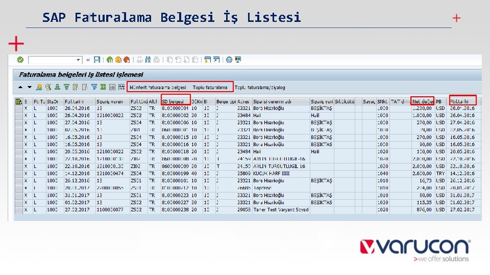Click the Display Details magnifier icon
Screen dimensions: 490x275
[48, 87]
